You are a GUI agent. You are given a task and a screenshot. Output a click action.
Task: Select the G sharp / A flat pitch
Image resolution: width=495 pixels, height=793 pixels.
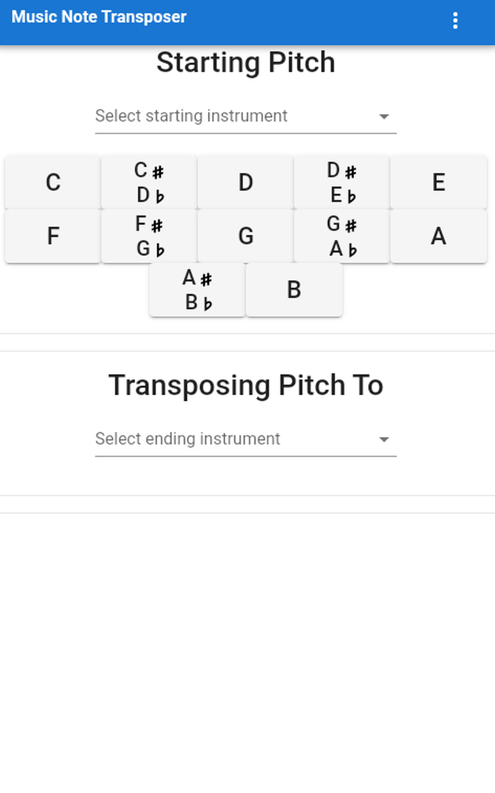pos(342,236)
